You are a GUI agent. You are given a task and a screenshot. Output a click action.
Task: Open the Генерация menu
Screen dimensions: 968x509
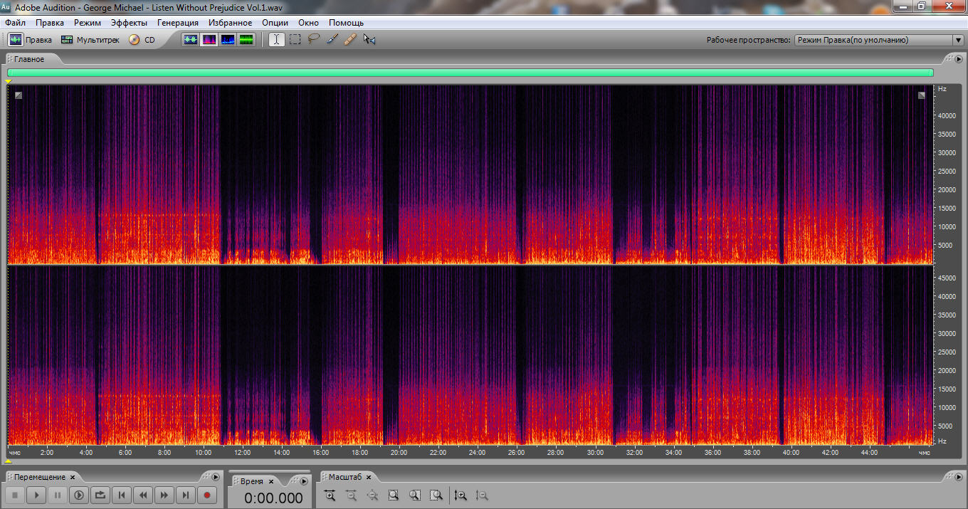(178, 23)
